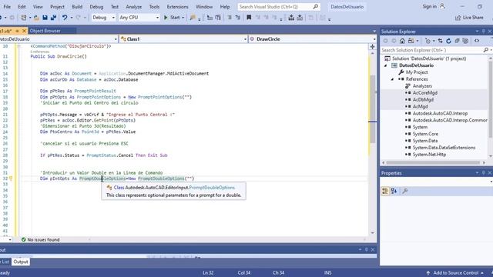Open the Build menu
This screenshot has width=493, height=277.
tap(77, 7)
